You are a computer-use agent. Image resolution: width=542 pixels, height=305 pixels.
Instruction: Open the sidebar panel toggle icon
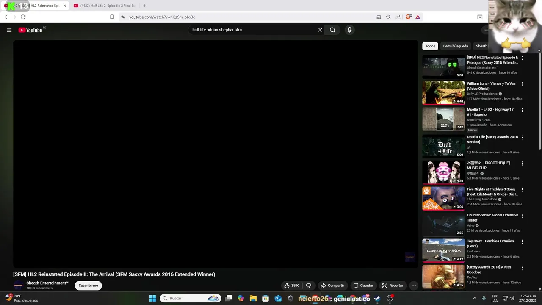(x=480, y=17)
